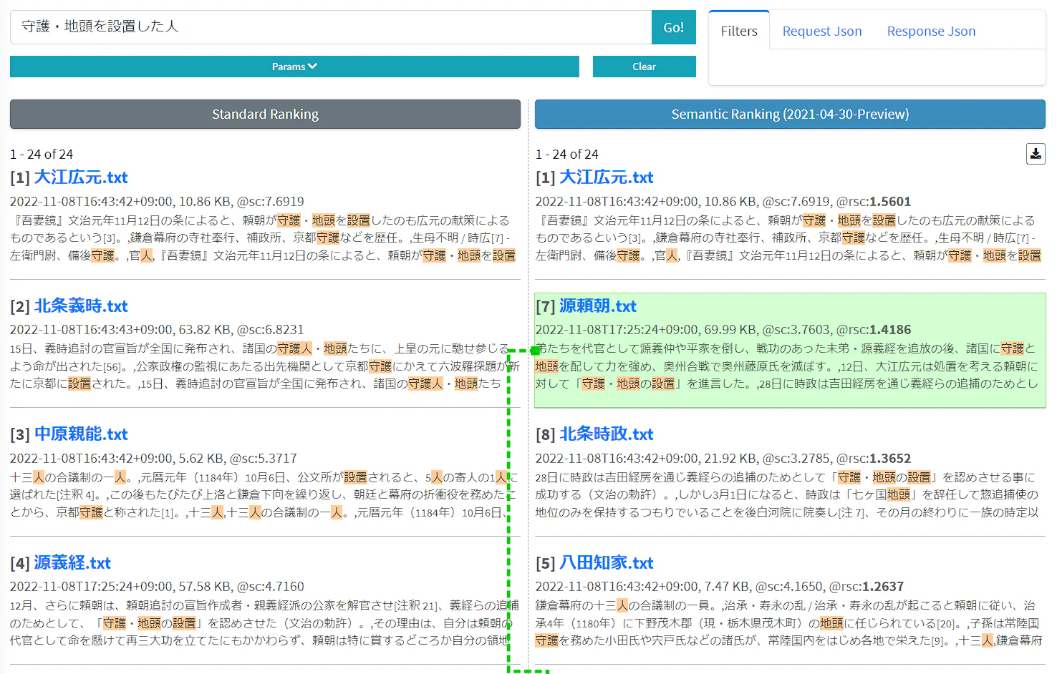Click the search query input field

(331, 27)
